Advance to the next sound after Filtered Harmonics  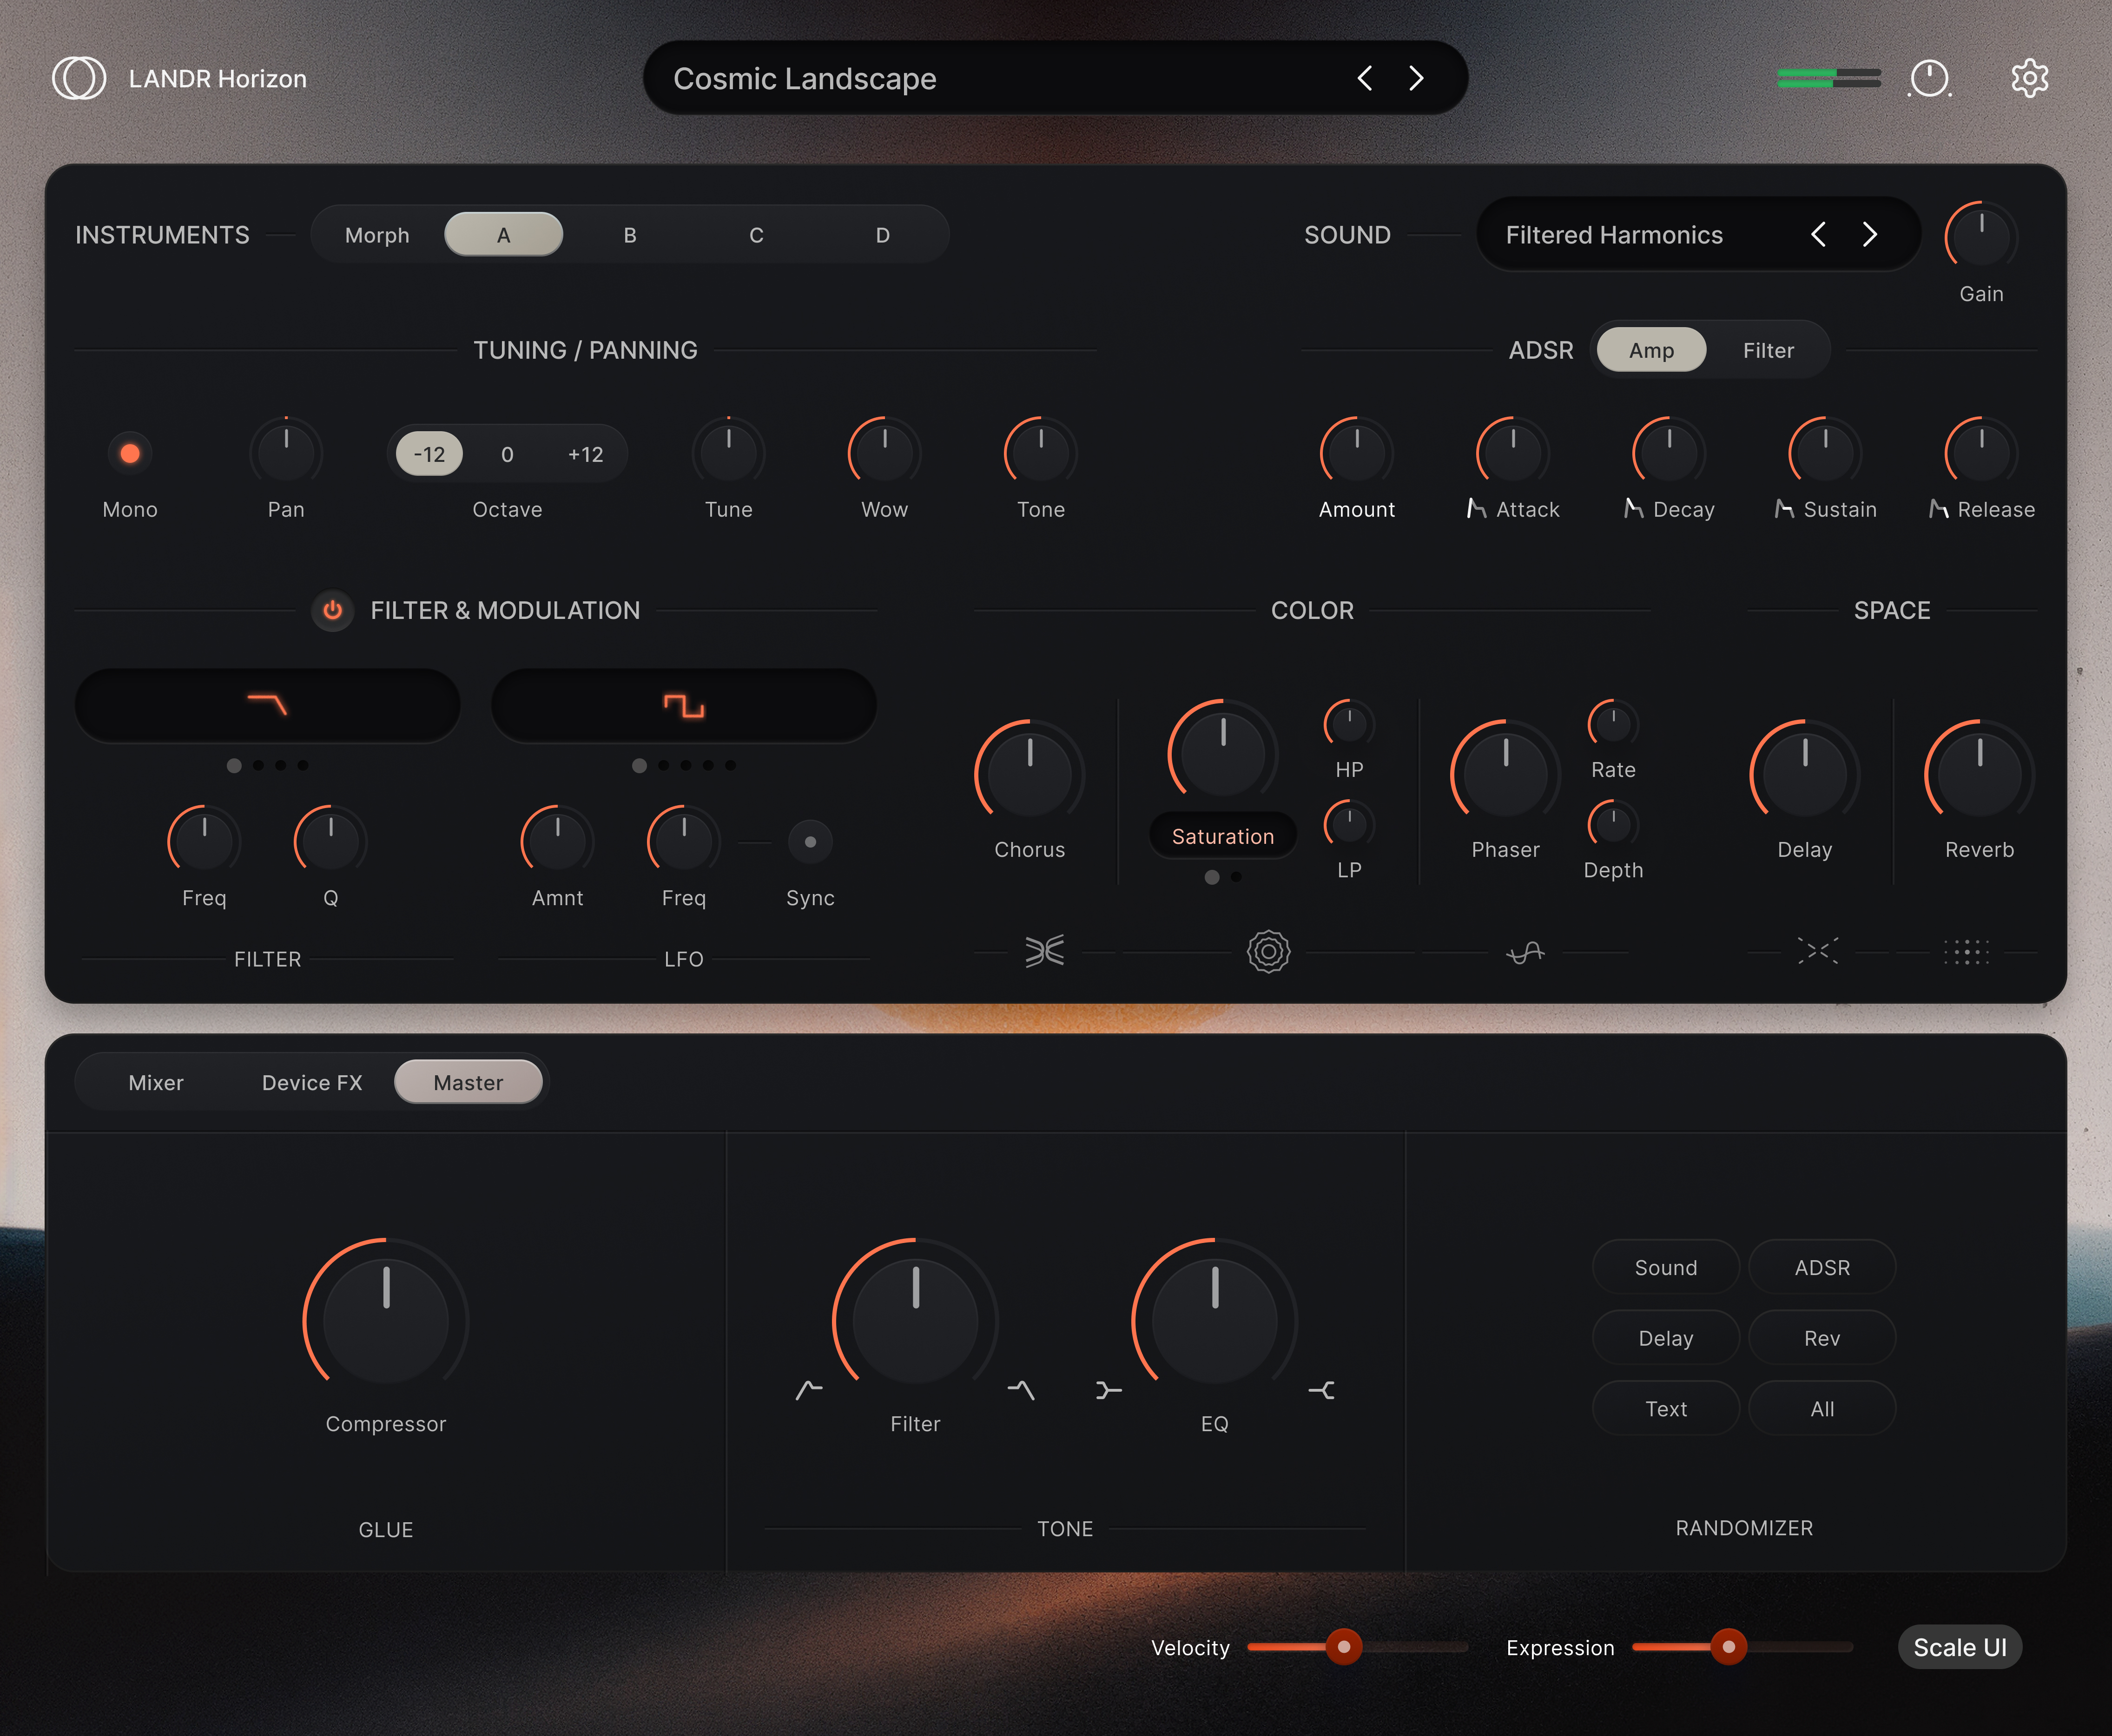point(1870,235)
